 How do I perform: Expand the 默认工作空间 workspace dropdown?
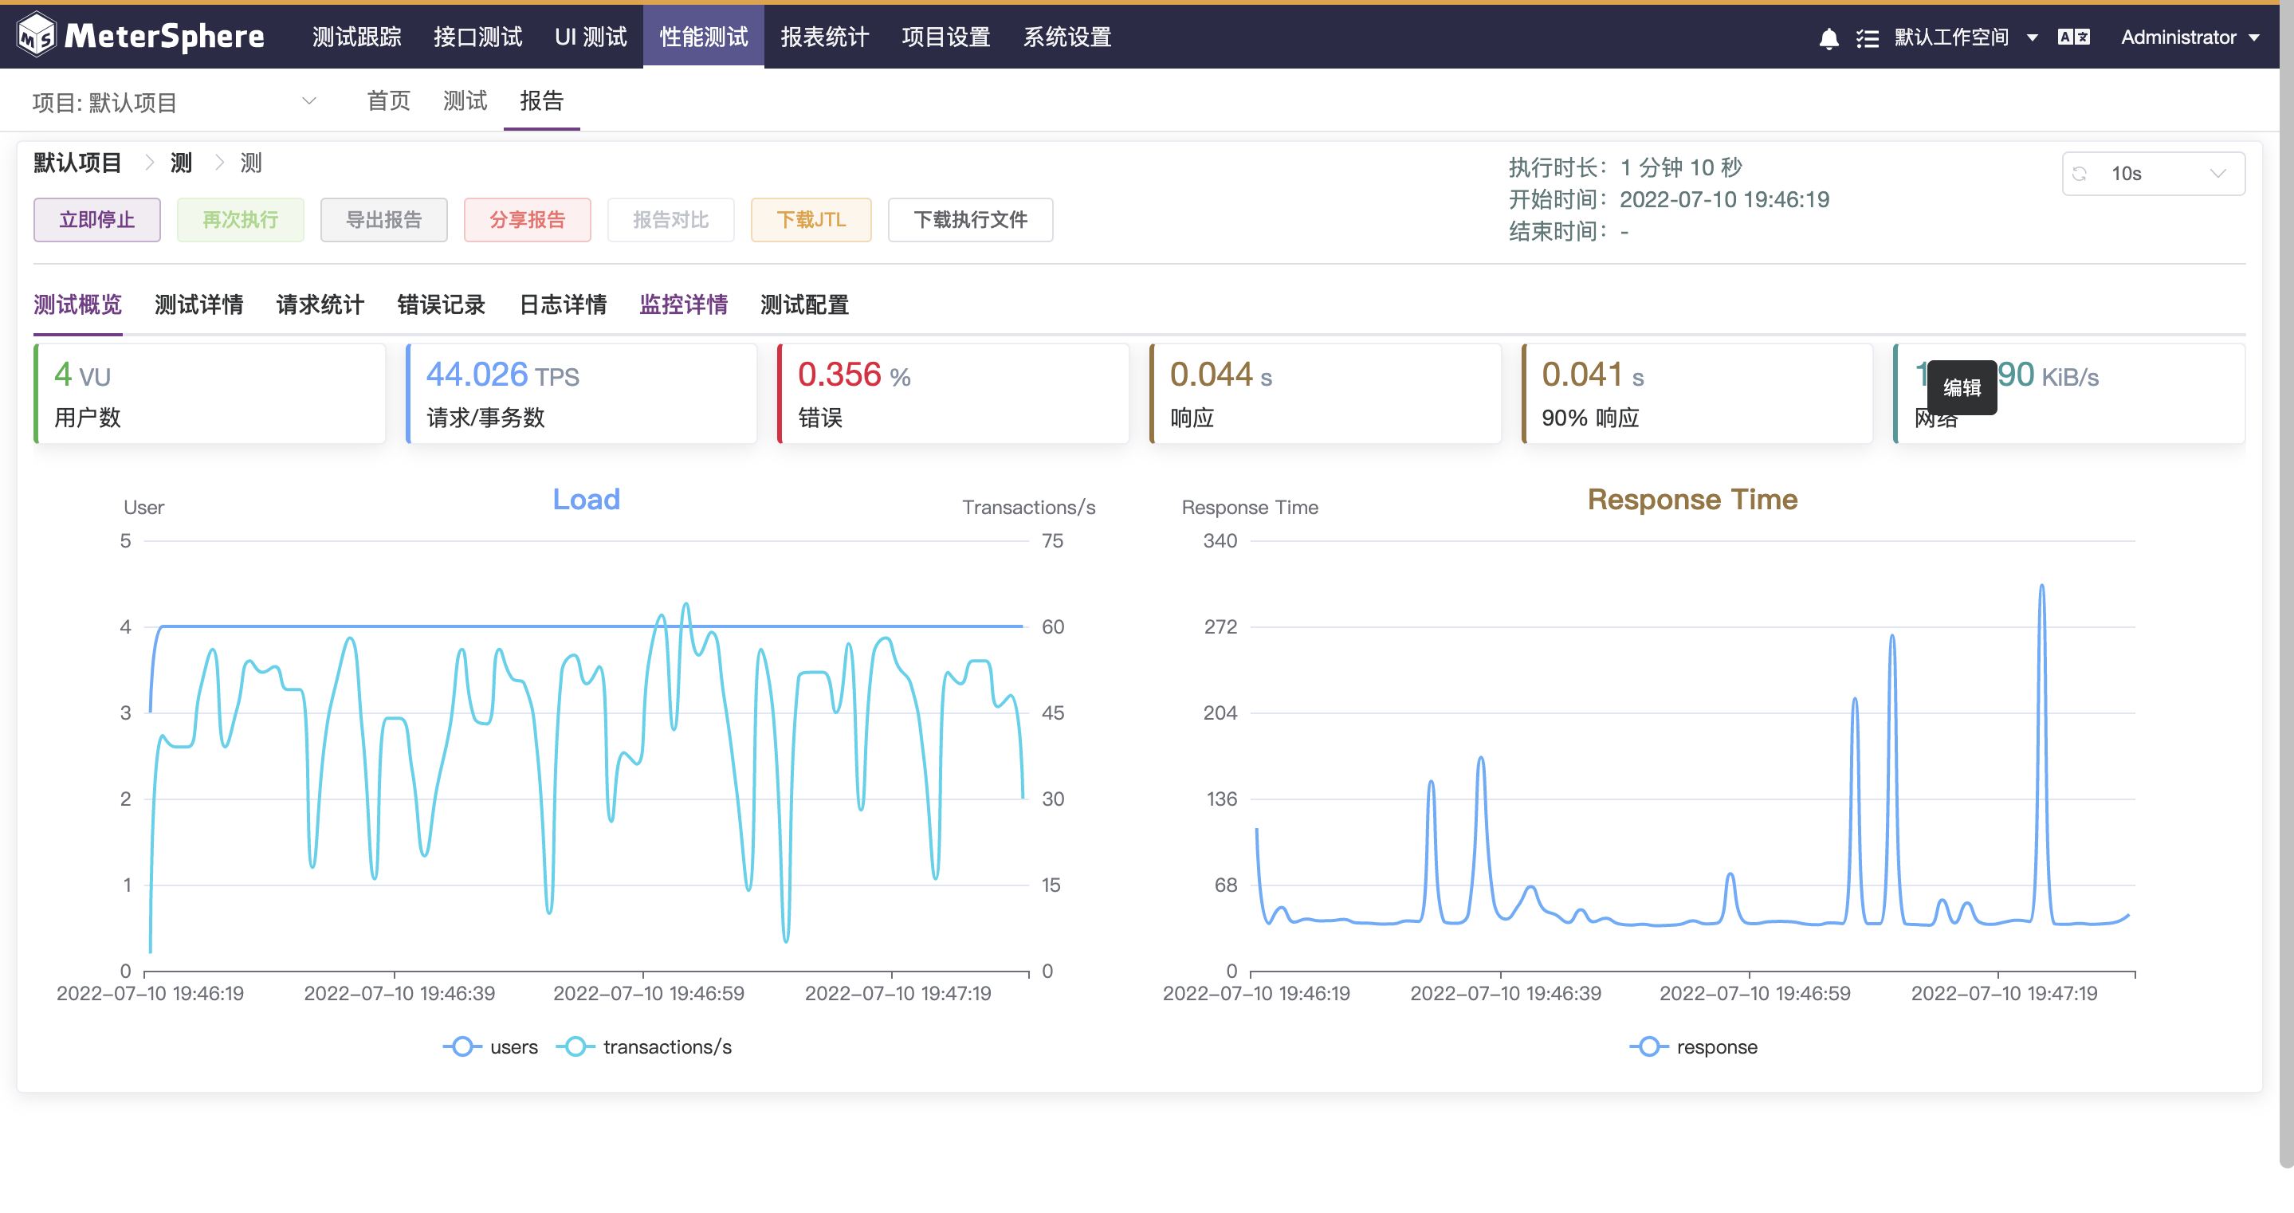tap(1966, 37)
